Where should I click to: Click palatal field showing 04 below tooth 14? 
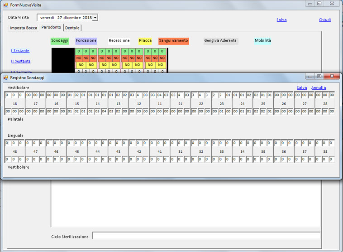click(104, 111)
